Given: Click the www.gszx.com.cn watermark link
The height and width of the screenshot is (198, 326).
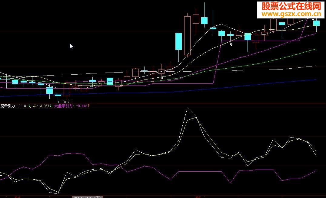Looking at the screenshot, I should point(291,14).
